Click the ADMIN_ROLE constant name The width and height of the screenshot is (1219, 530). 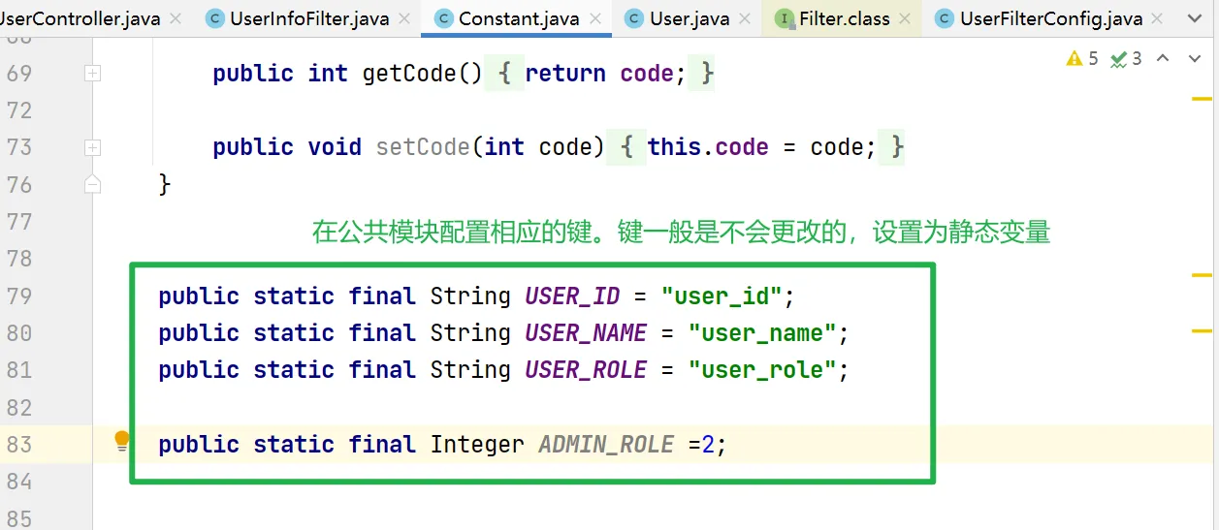pyautogui.click(x=605, y=445)
